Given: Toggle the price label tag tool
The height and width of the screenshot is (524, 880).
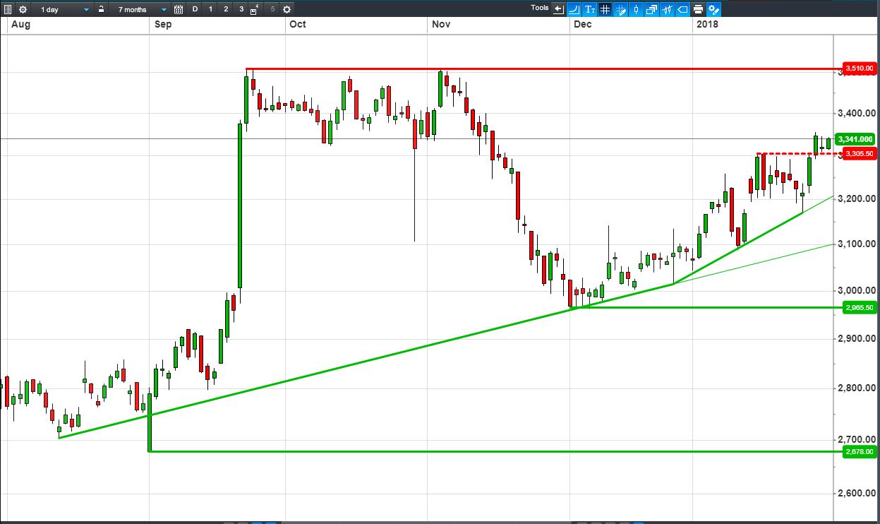Looking at the screenshot, I should coord(682,9).
